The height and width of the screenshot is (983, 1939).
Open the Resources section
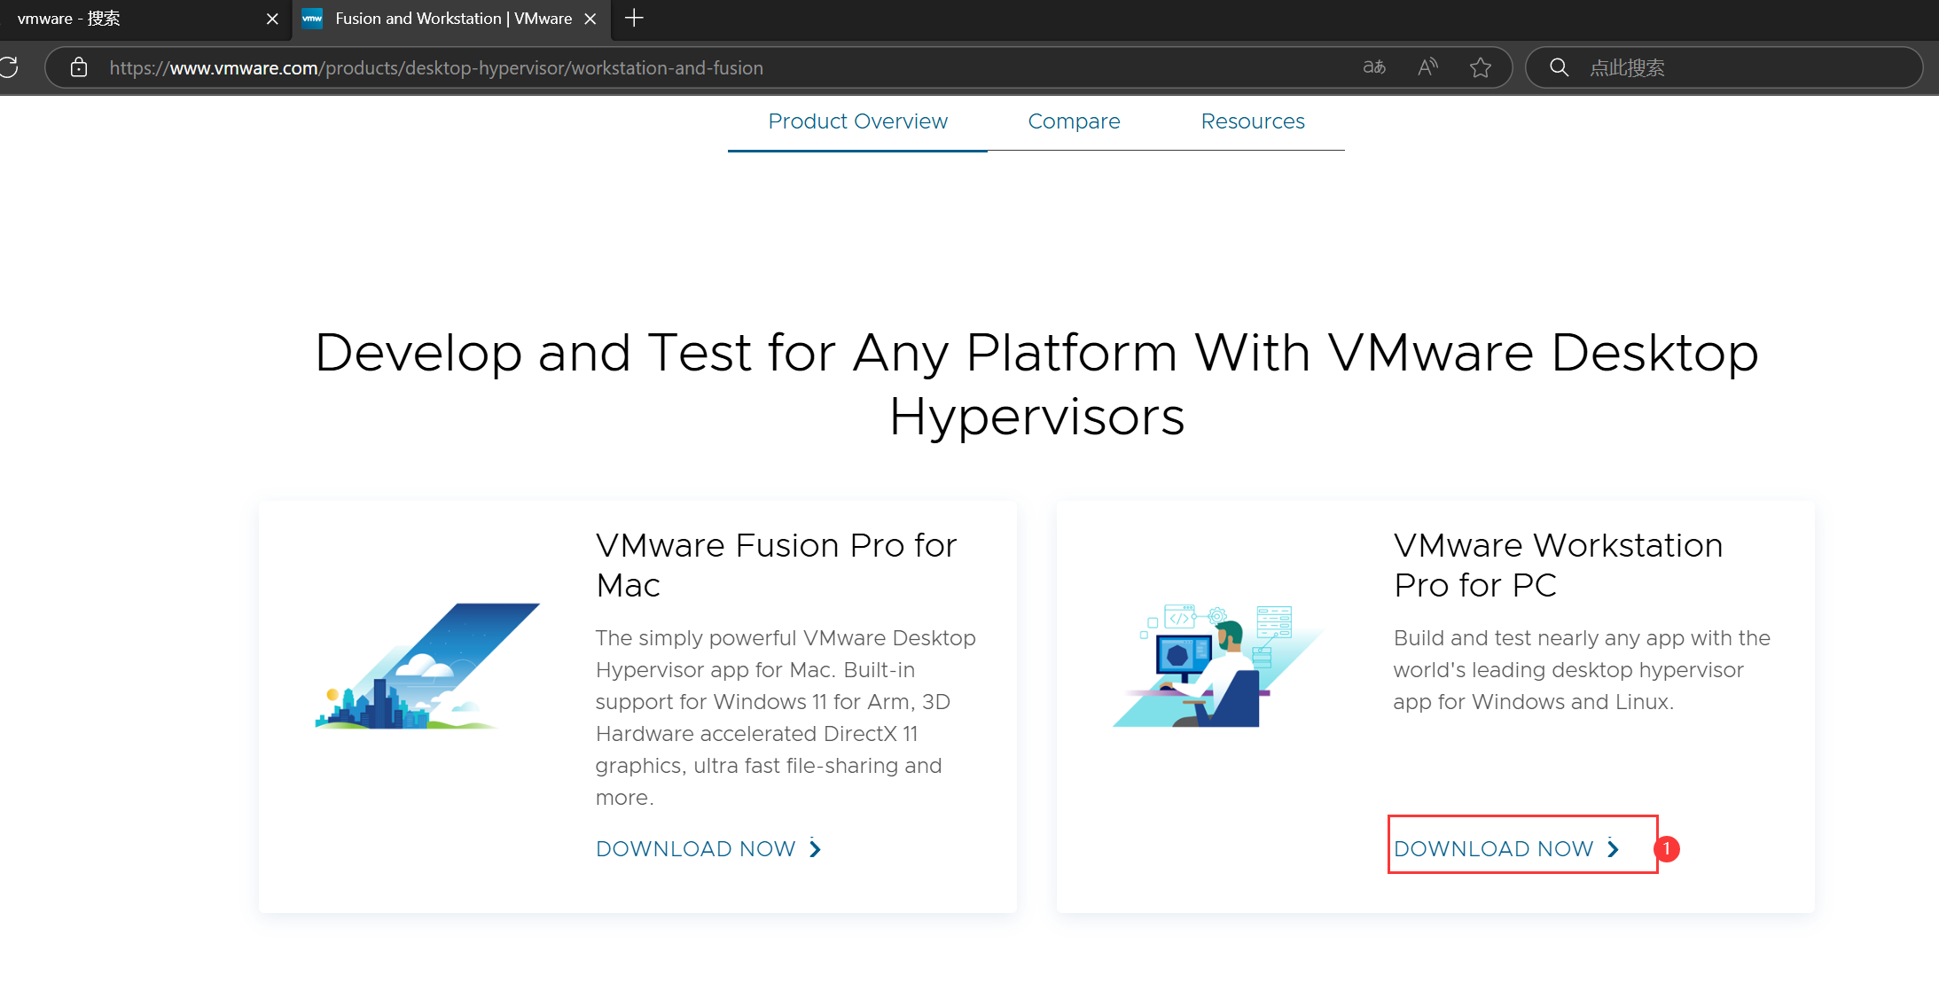pyautogui.click(x=1253, y=121)
